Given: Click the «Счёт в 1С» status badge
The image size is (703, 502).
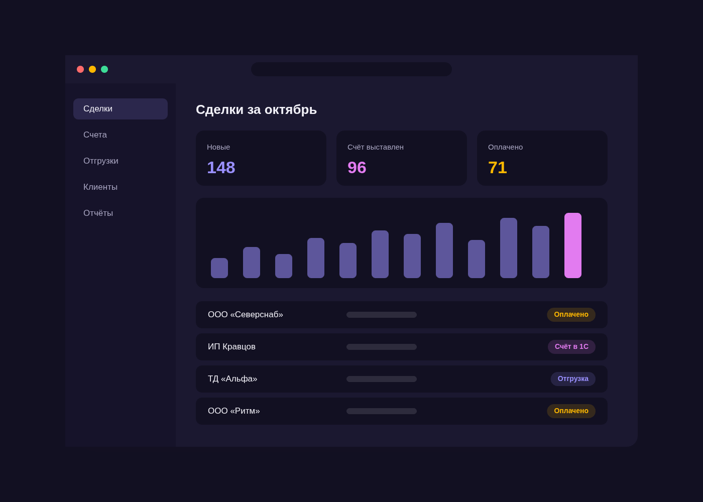Looking at the screenshot, I should coord(571,347).
